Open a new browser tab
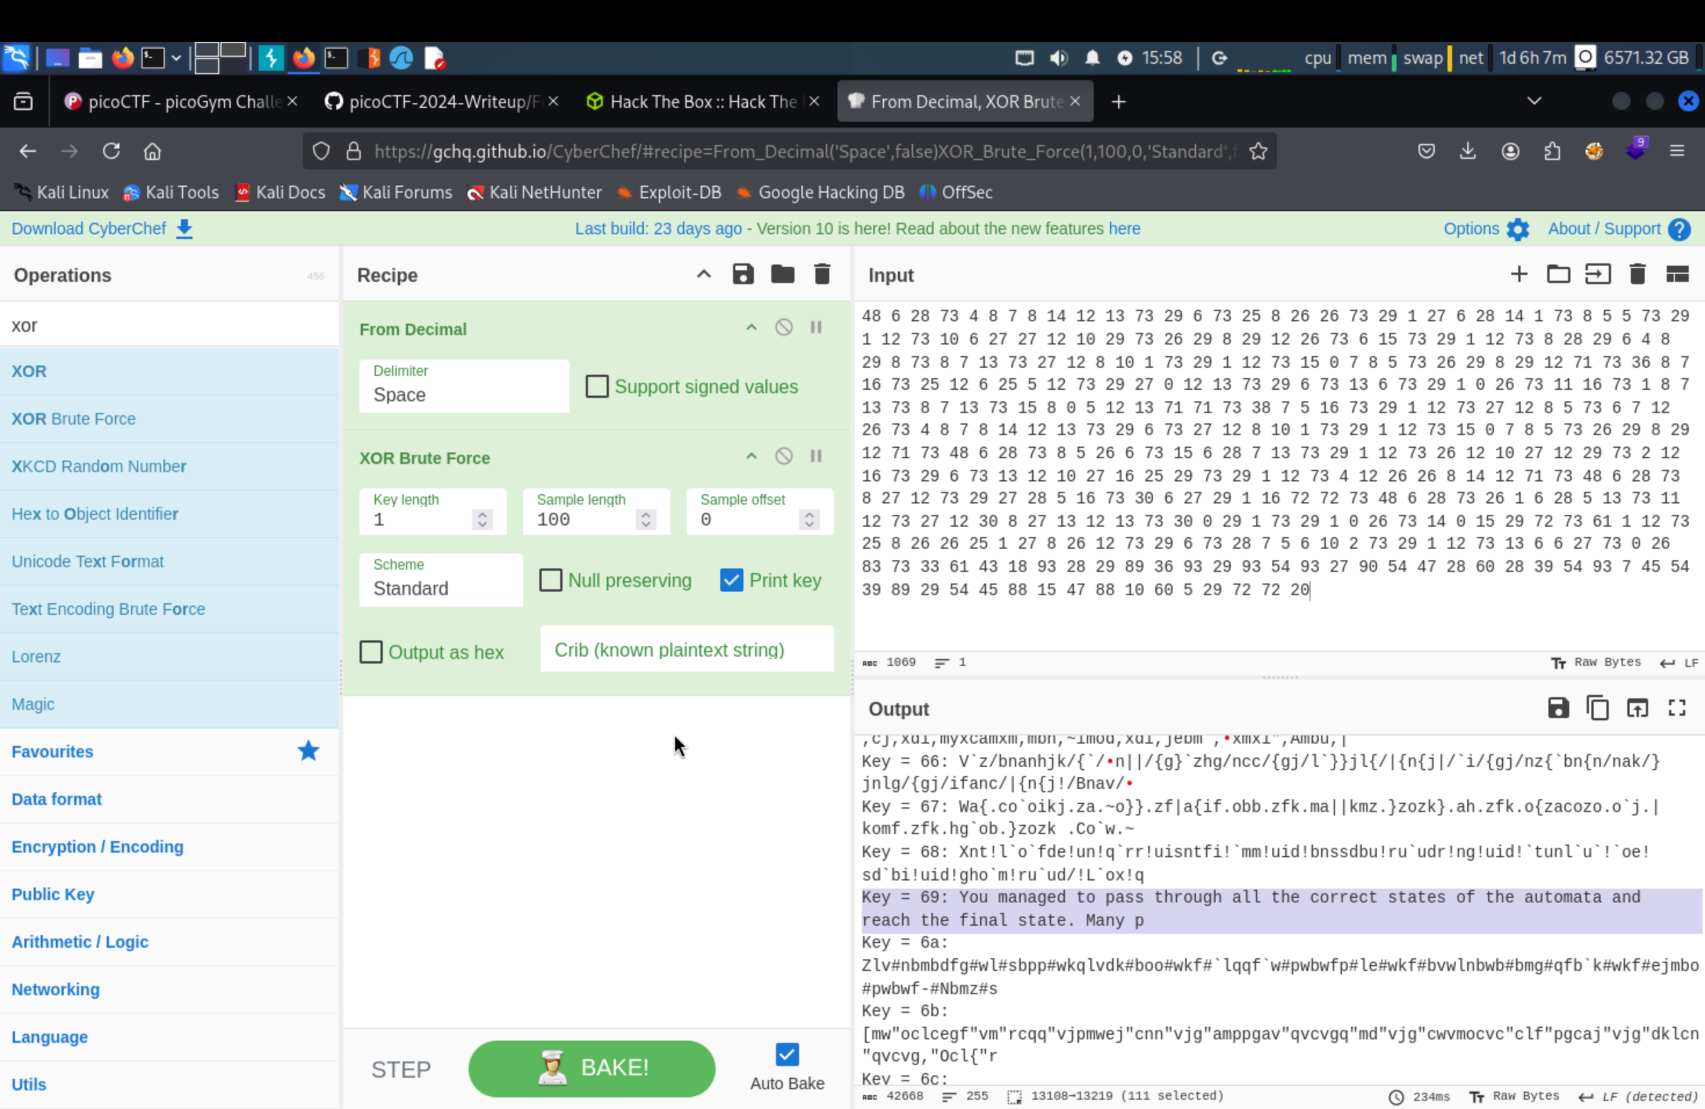1705x1109 pixels. click(x=1118, y=102)
